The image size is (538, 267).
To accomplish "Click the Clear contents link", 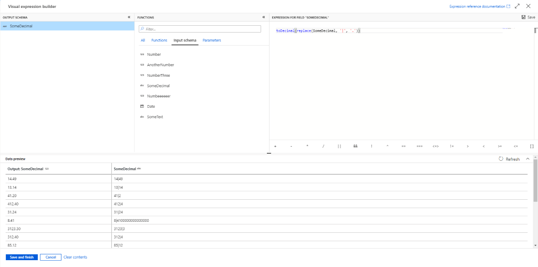I will 76,257.
